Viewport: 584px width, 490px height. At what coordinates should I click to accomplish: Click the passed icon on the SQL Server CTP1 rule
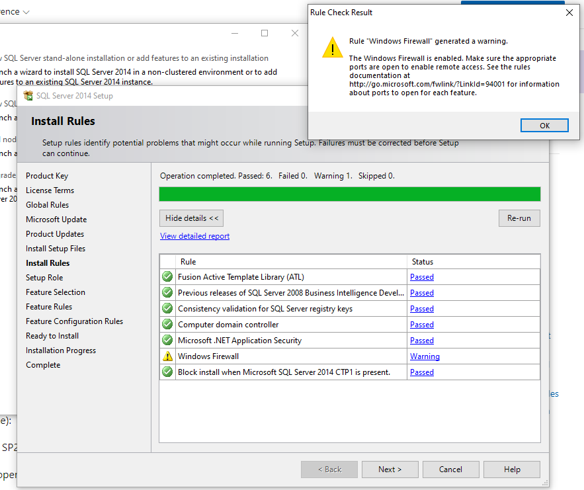click(167, 372)
